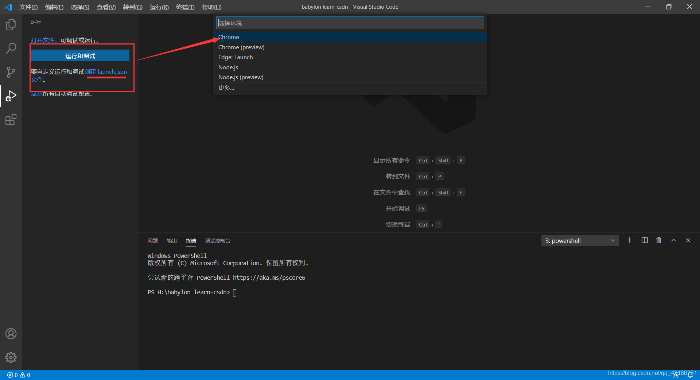Click the 显示所有命令 shortcut hint text
Screen dimensions: 700x380
[x=392, y=160]
